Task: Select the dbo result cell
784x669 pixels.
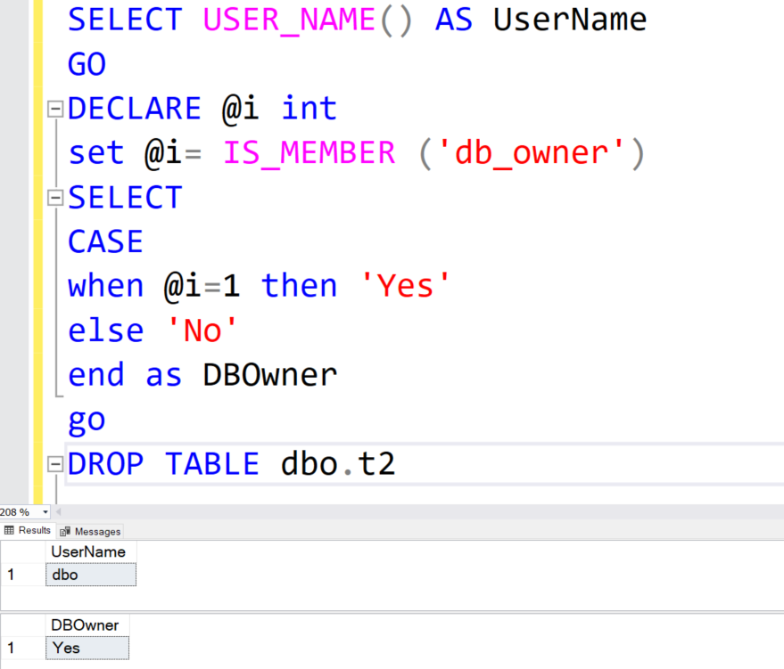Action: tap(90, 575)
